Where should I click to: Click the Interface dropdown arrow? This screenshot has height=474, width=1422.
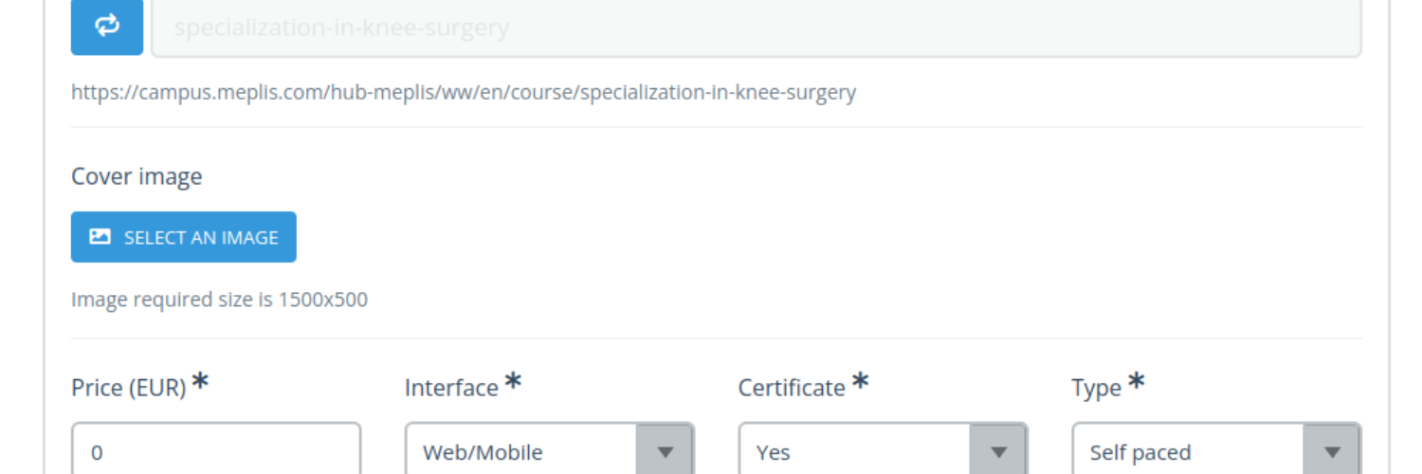[665, 452]
